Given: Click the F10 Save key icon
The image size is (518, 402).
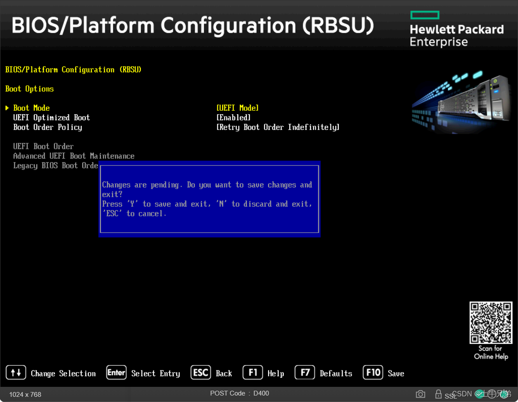Looking at the screenshot, I should pyautogui.click(x=372, y=373).
